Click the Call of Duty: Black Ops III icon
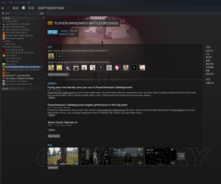The height and width of the screenshot is (184, 221). pos(4,32)
